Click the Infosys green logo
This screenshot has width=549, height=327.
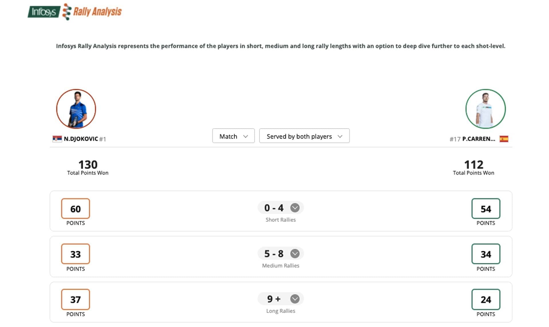click(x=44, y=12)
